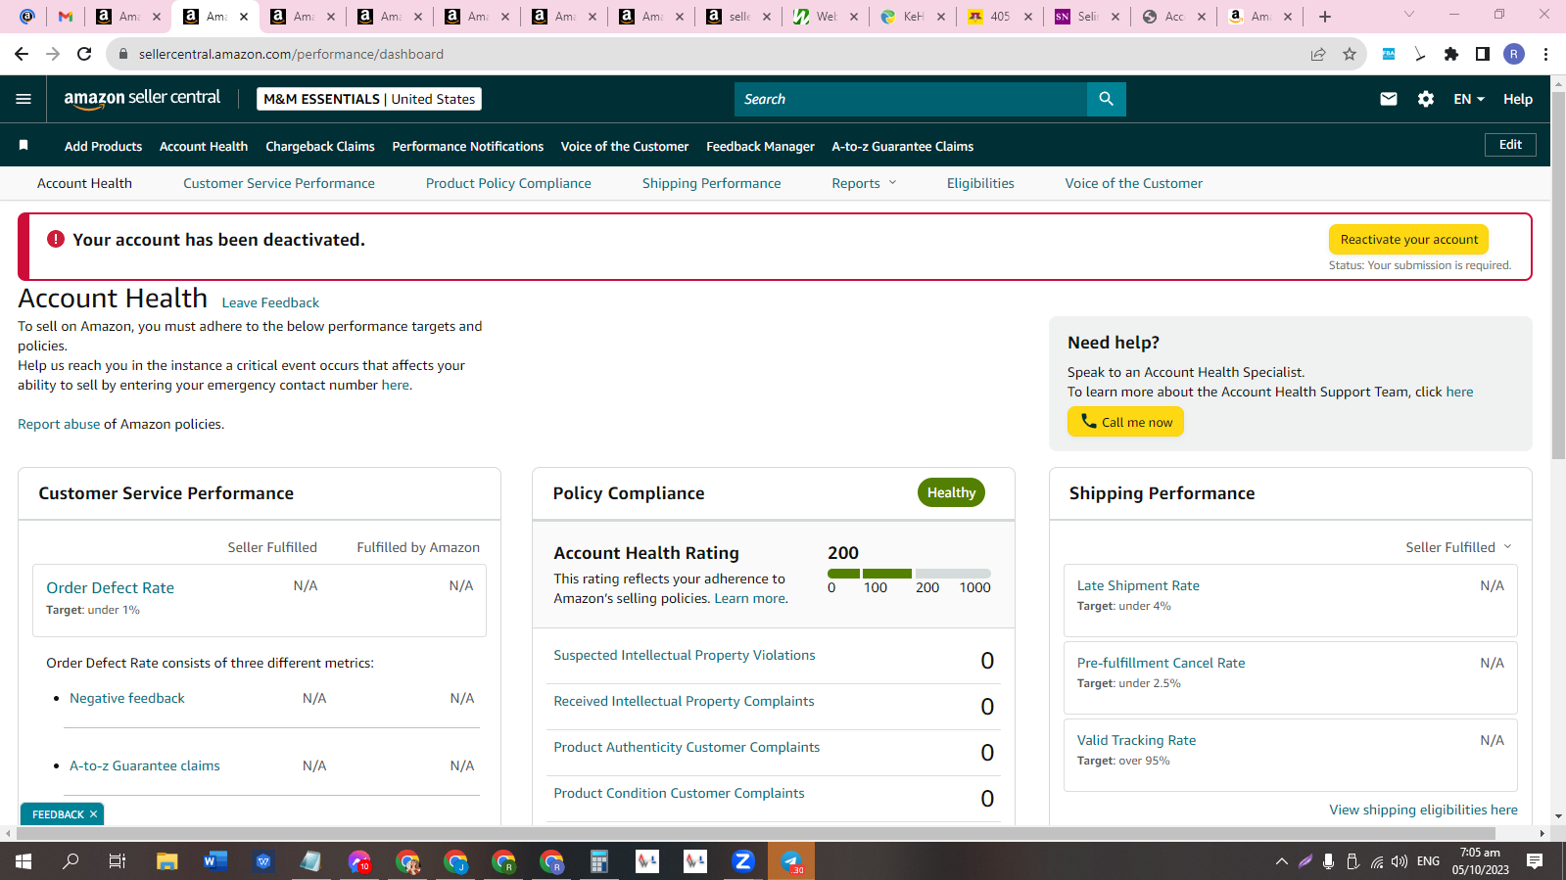Open the Valid Tracking Rate link
This screenshot has width=1566, height=880.
[1136, 740]
